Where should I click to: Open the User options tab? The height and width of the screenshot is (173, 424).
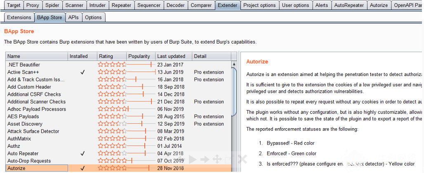[296, 5]
